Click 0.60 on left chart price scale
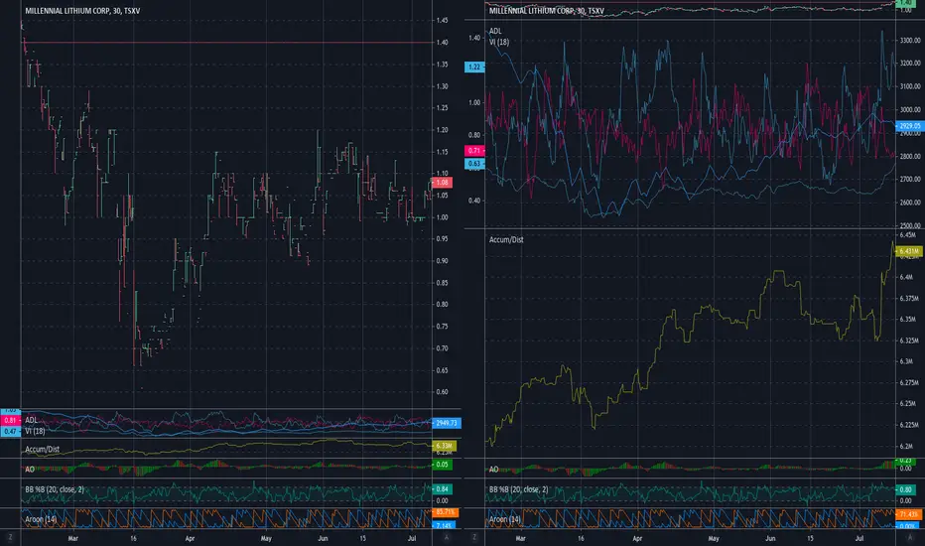 [442, 392]
